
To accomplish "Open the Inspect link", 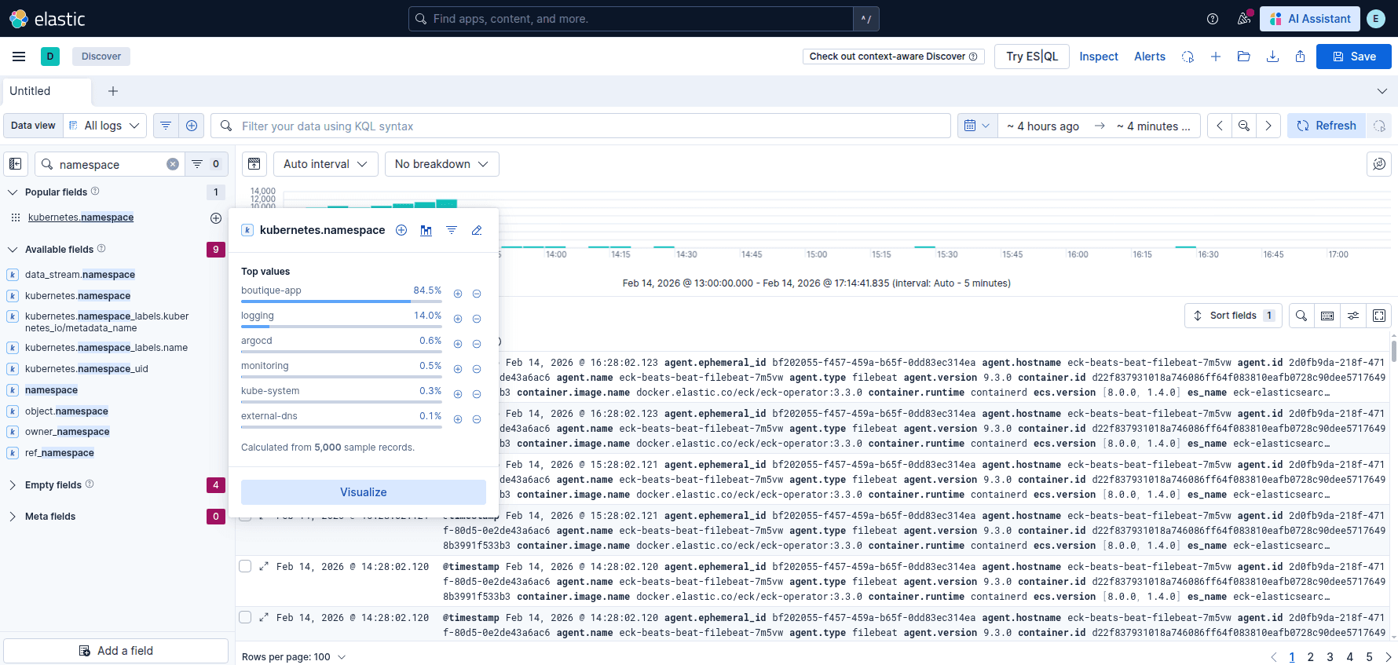I will click(1099, 57).
